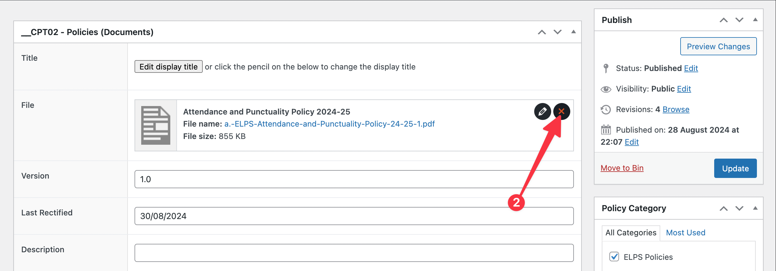Click the Move to Bin link
The width and height of the screenshot is (776, 271).
tap(622, 168)
